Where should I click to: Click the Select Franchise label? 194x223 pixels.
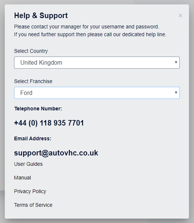point(33,81)
